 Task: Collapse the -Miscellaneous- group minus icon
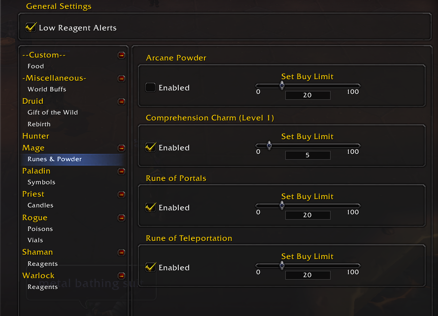pyautogui.click(x=121, y=79)
